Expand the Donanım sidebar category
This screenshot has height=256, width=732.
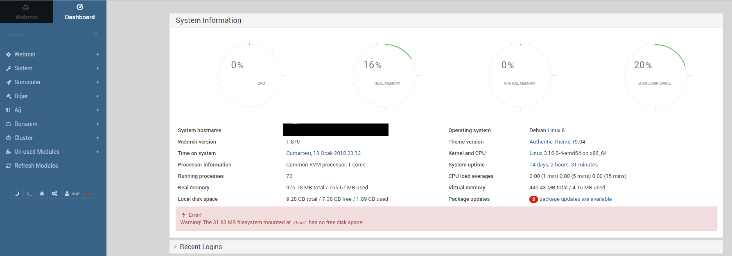point(26,124)
